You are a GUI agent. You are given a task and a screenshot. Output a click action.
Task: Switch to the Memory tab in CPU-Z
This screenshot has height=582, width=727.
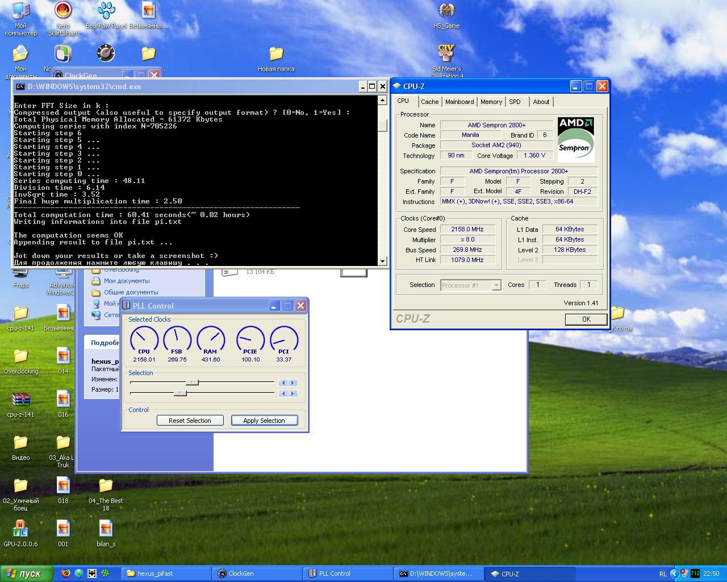[491, 102]
